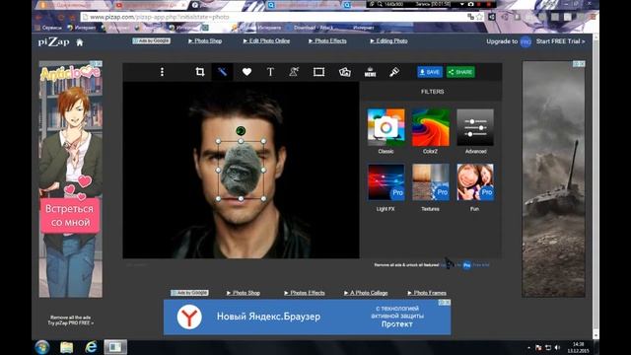Click the FILTERS panel heading
This screenshot has height=355, width=631.
pos(433,92)
